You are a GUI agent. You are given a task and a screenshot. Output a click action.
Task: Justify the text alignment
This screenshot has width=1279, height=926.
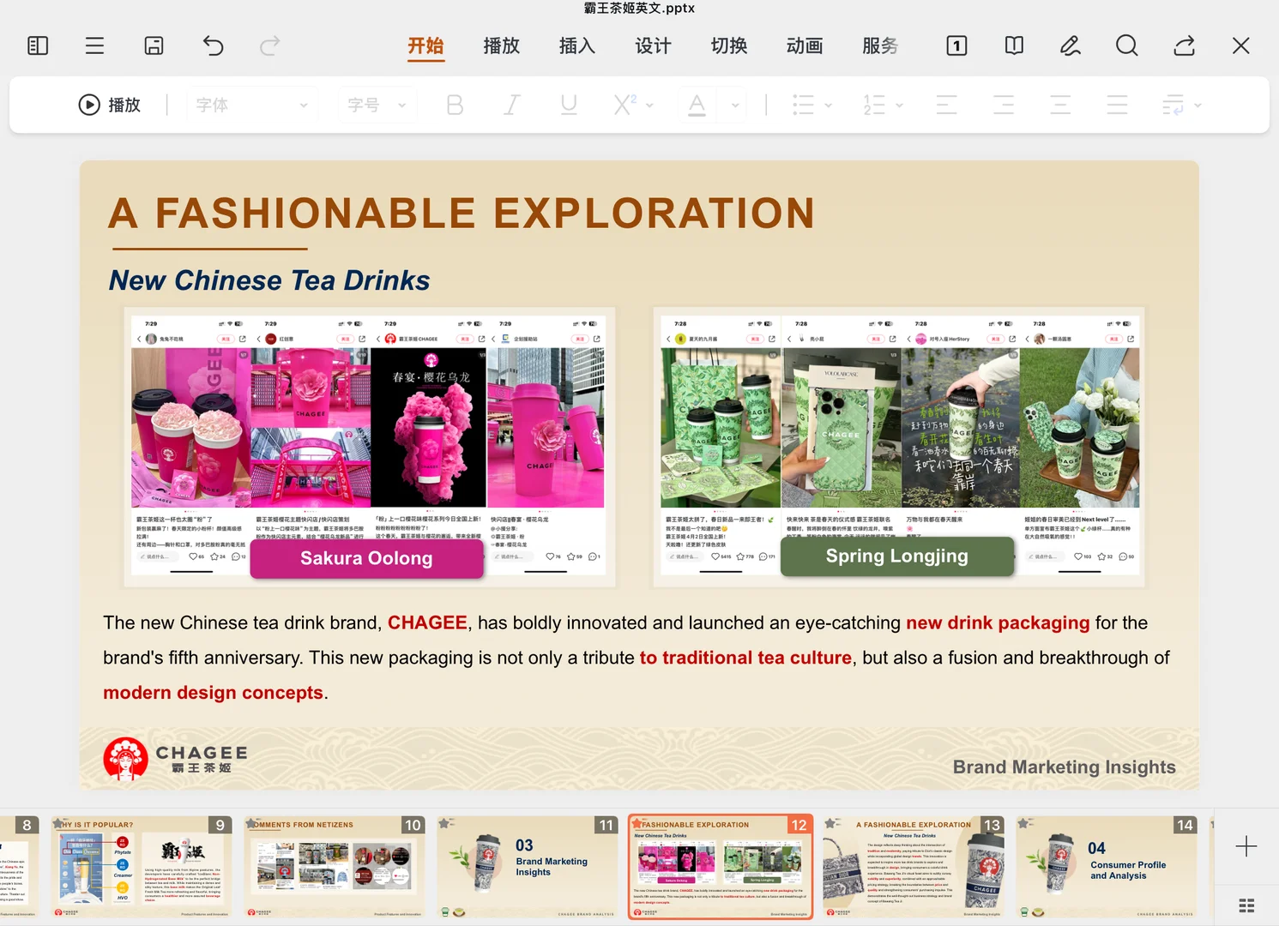[1117, 105]
